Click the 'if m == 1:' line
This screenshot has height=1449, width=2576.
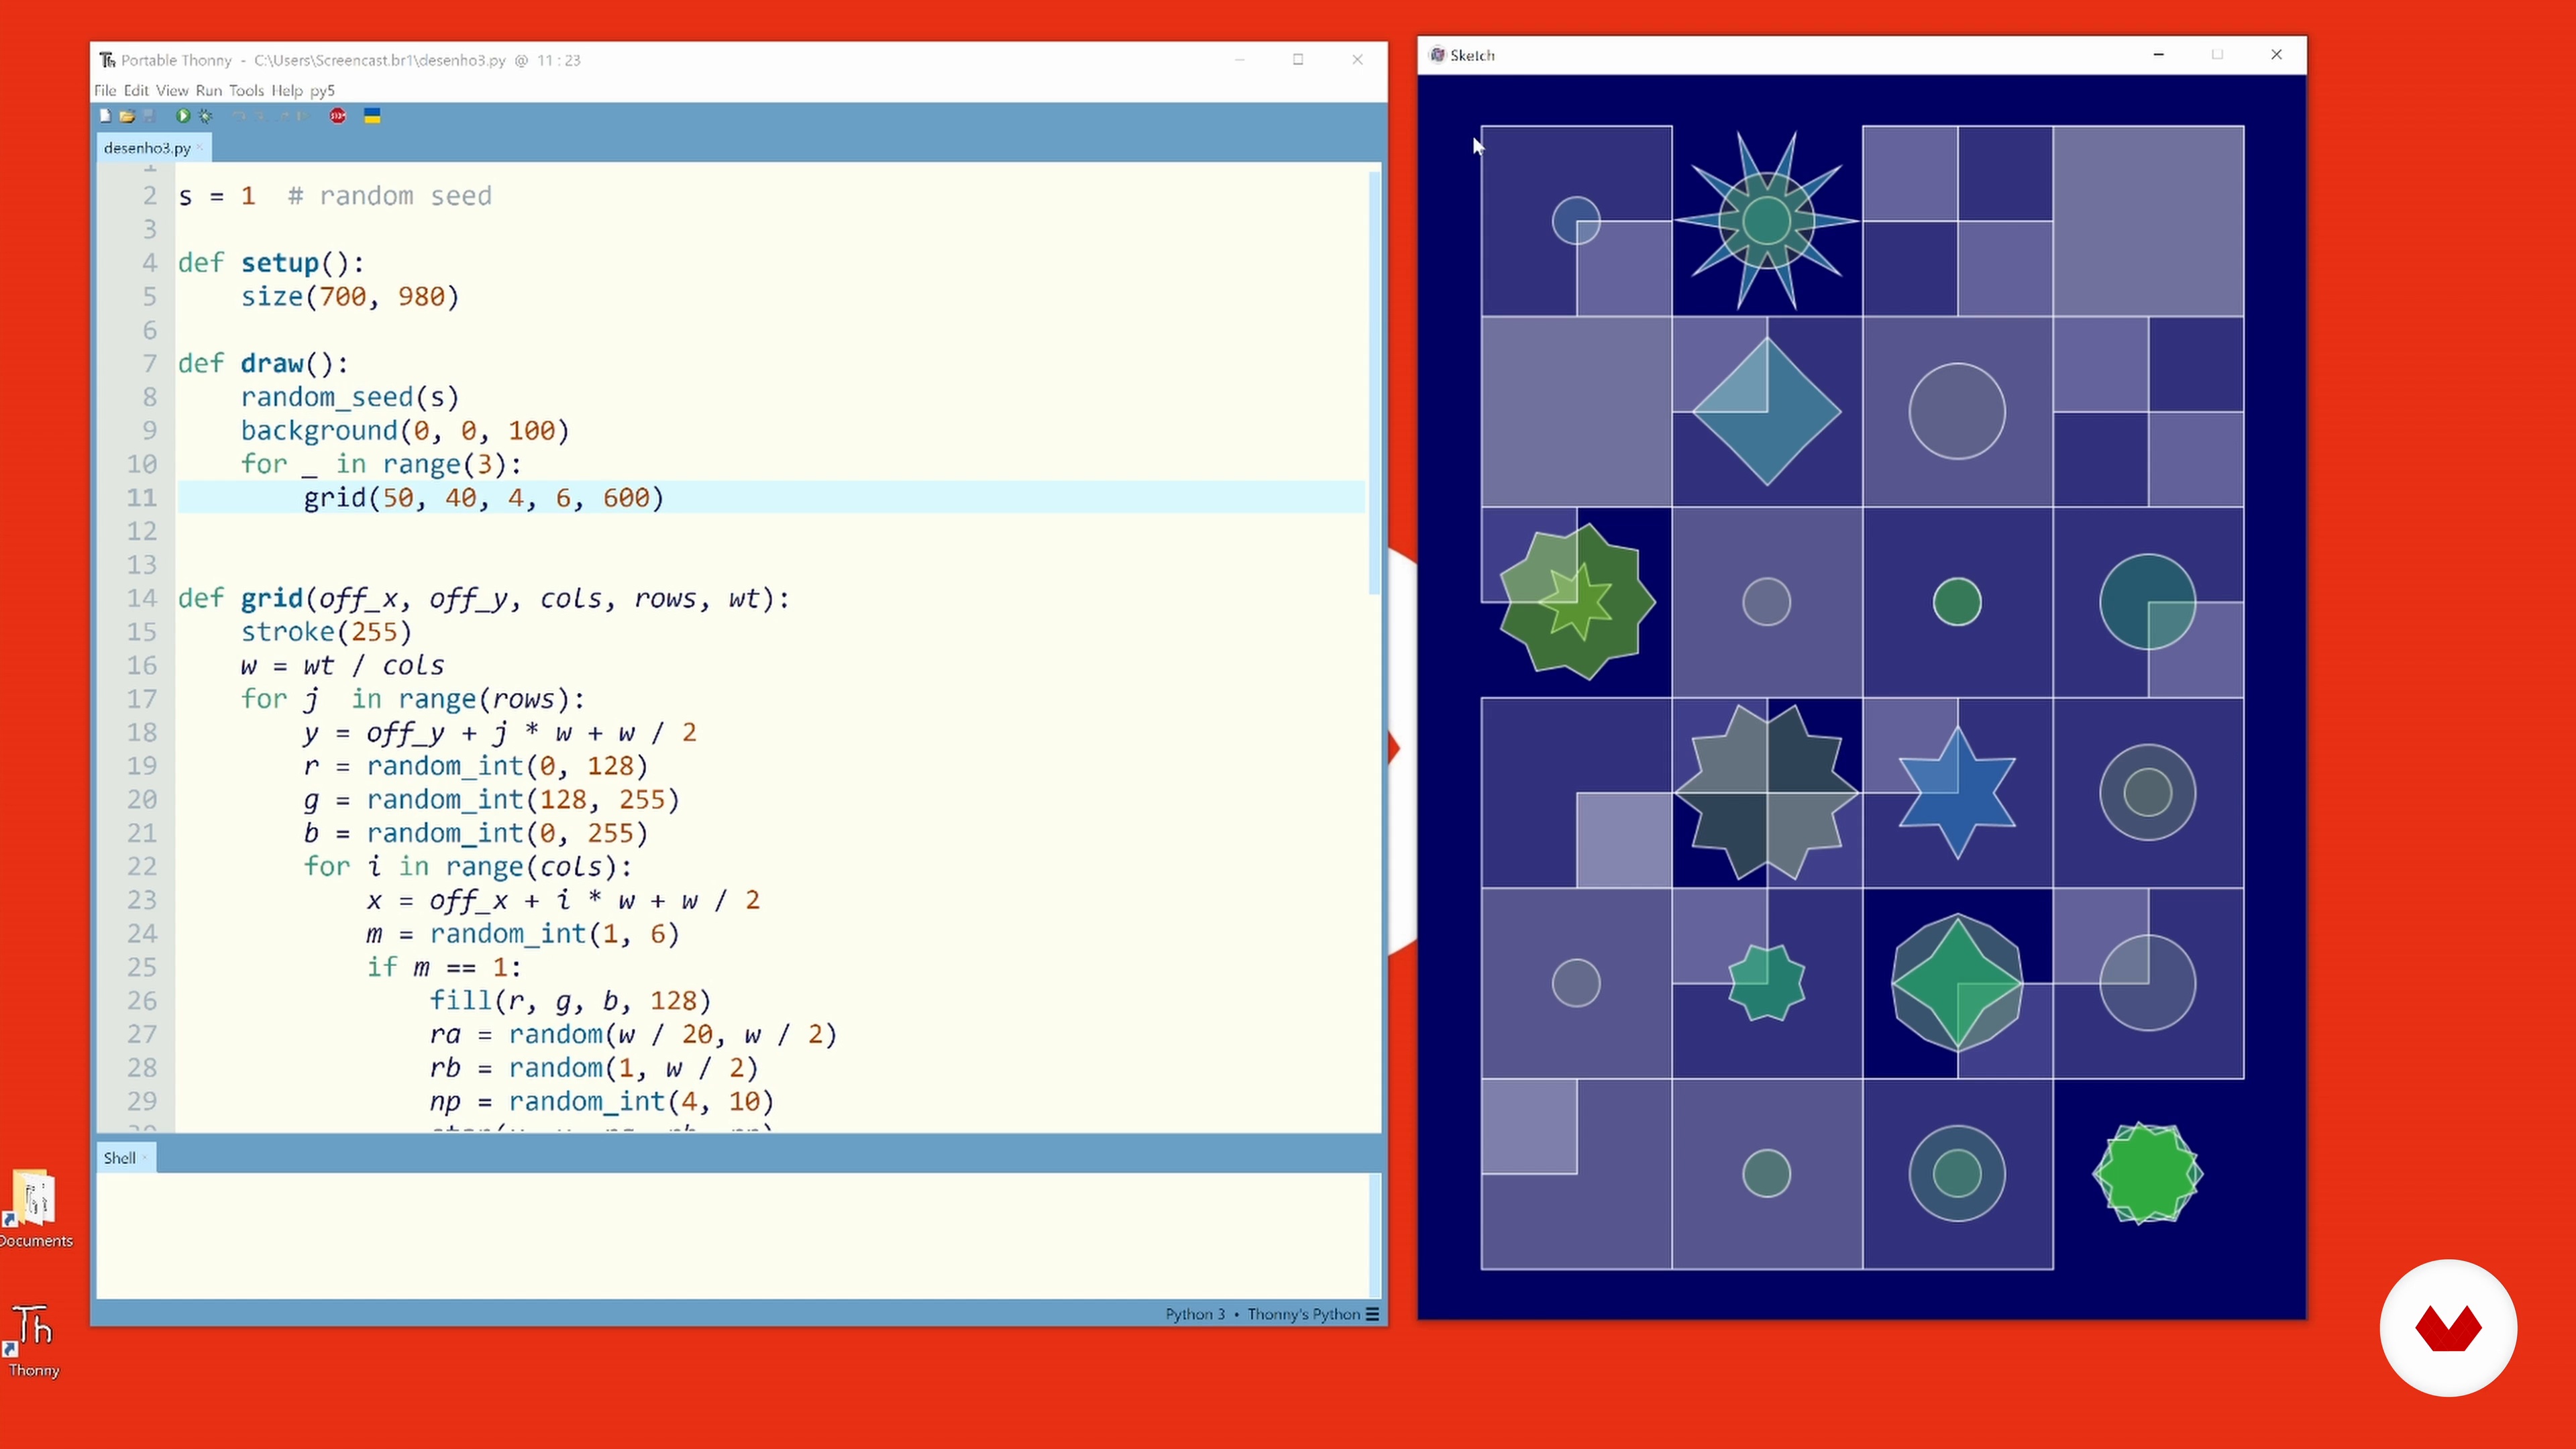[x=444, y=967]
